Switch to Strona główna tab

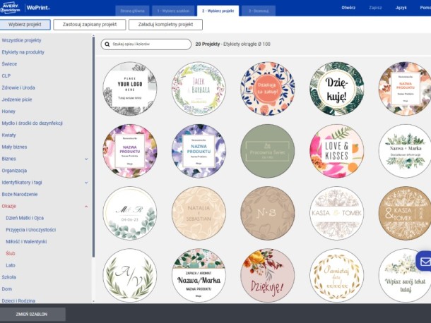132,11
